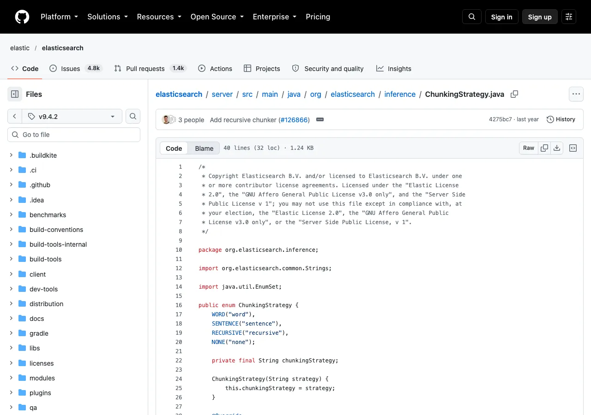
Task: Focus the Go to file field
Action: click(74, 135)
